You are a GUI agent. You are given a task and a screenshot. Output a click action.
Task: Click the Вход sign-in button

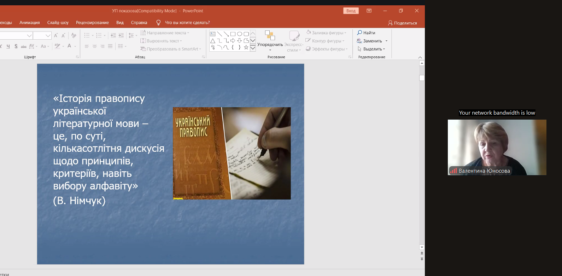[351, 11]
